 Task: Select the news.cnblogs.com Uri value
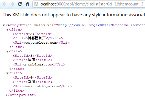click(x=41, y=86)
